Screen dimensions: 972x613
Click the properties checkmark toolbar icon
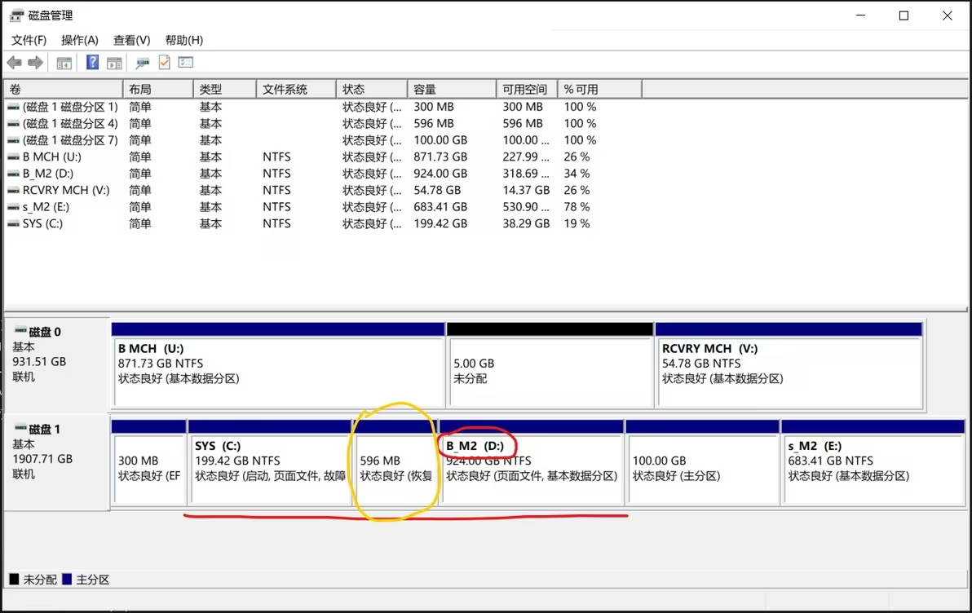[x=163, y=62]
